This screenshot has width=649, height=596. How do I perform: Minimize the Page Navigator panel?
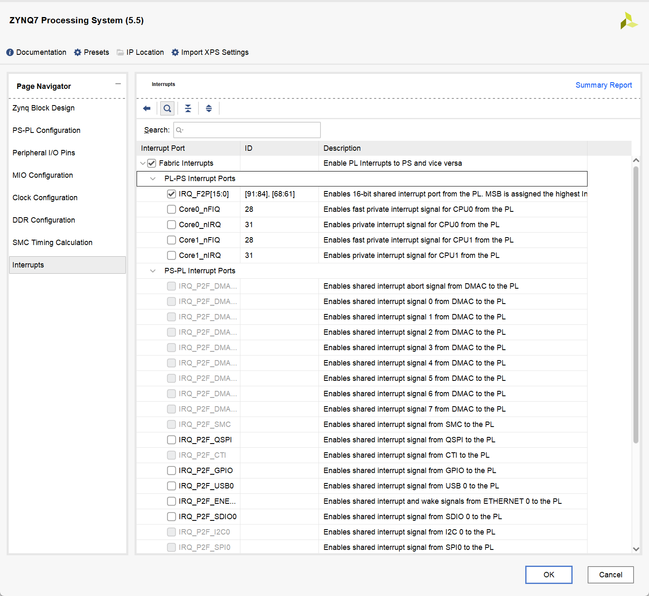[x=118, y=84]
